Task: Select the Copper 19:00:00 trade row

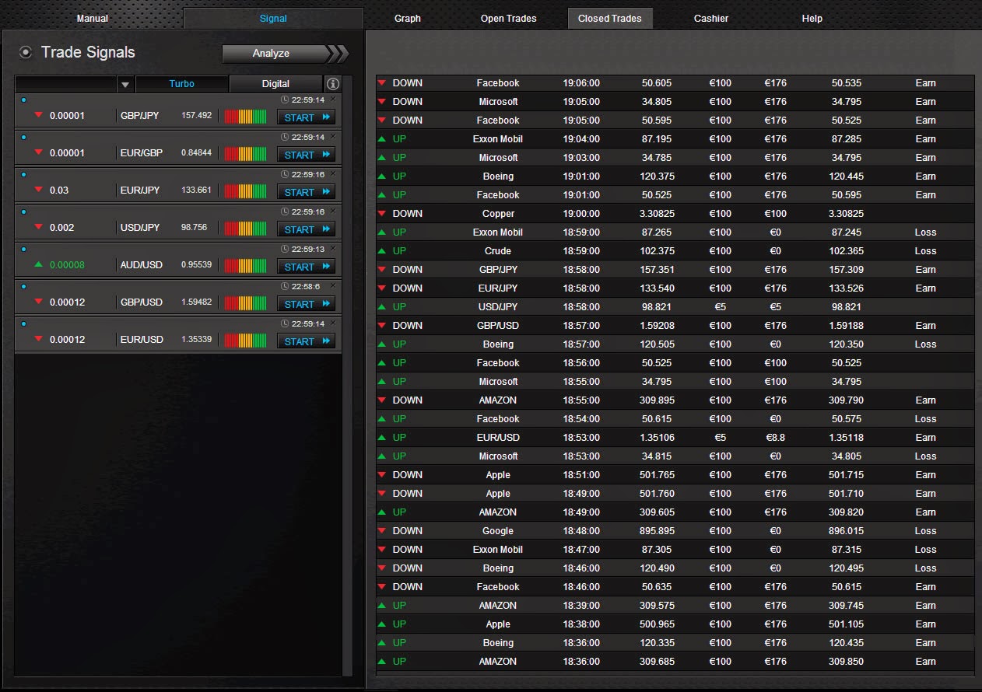Action: coord(675,213)
